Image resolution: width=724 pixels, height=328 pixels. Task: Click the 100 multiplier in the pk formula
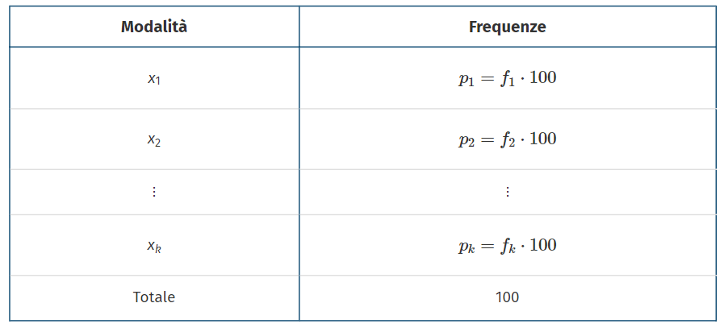click(543, 244)
